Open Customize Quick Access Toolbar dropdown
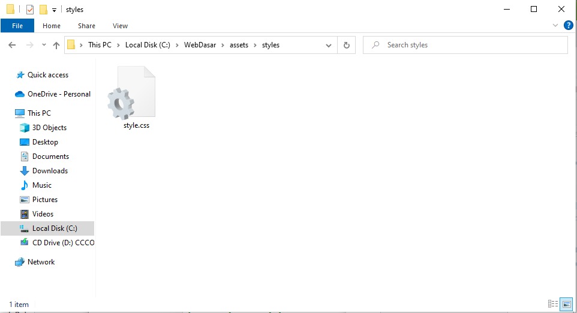The height and width of the screenshot is (313, 577). pos(54,10)
